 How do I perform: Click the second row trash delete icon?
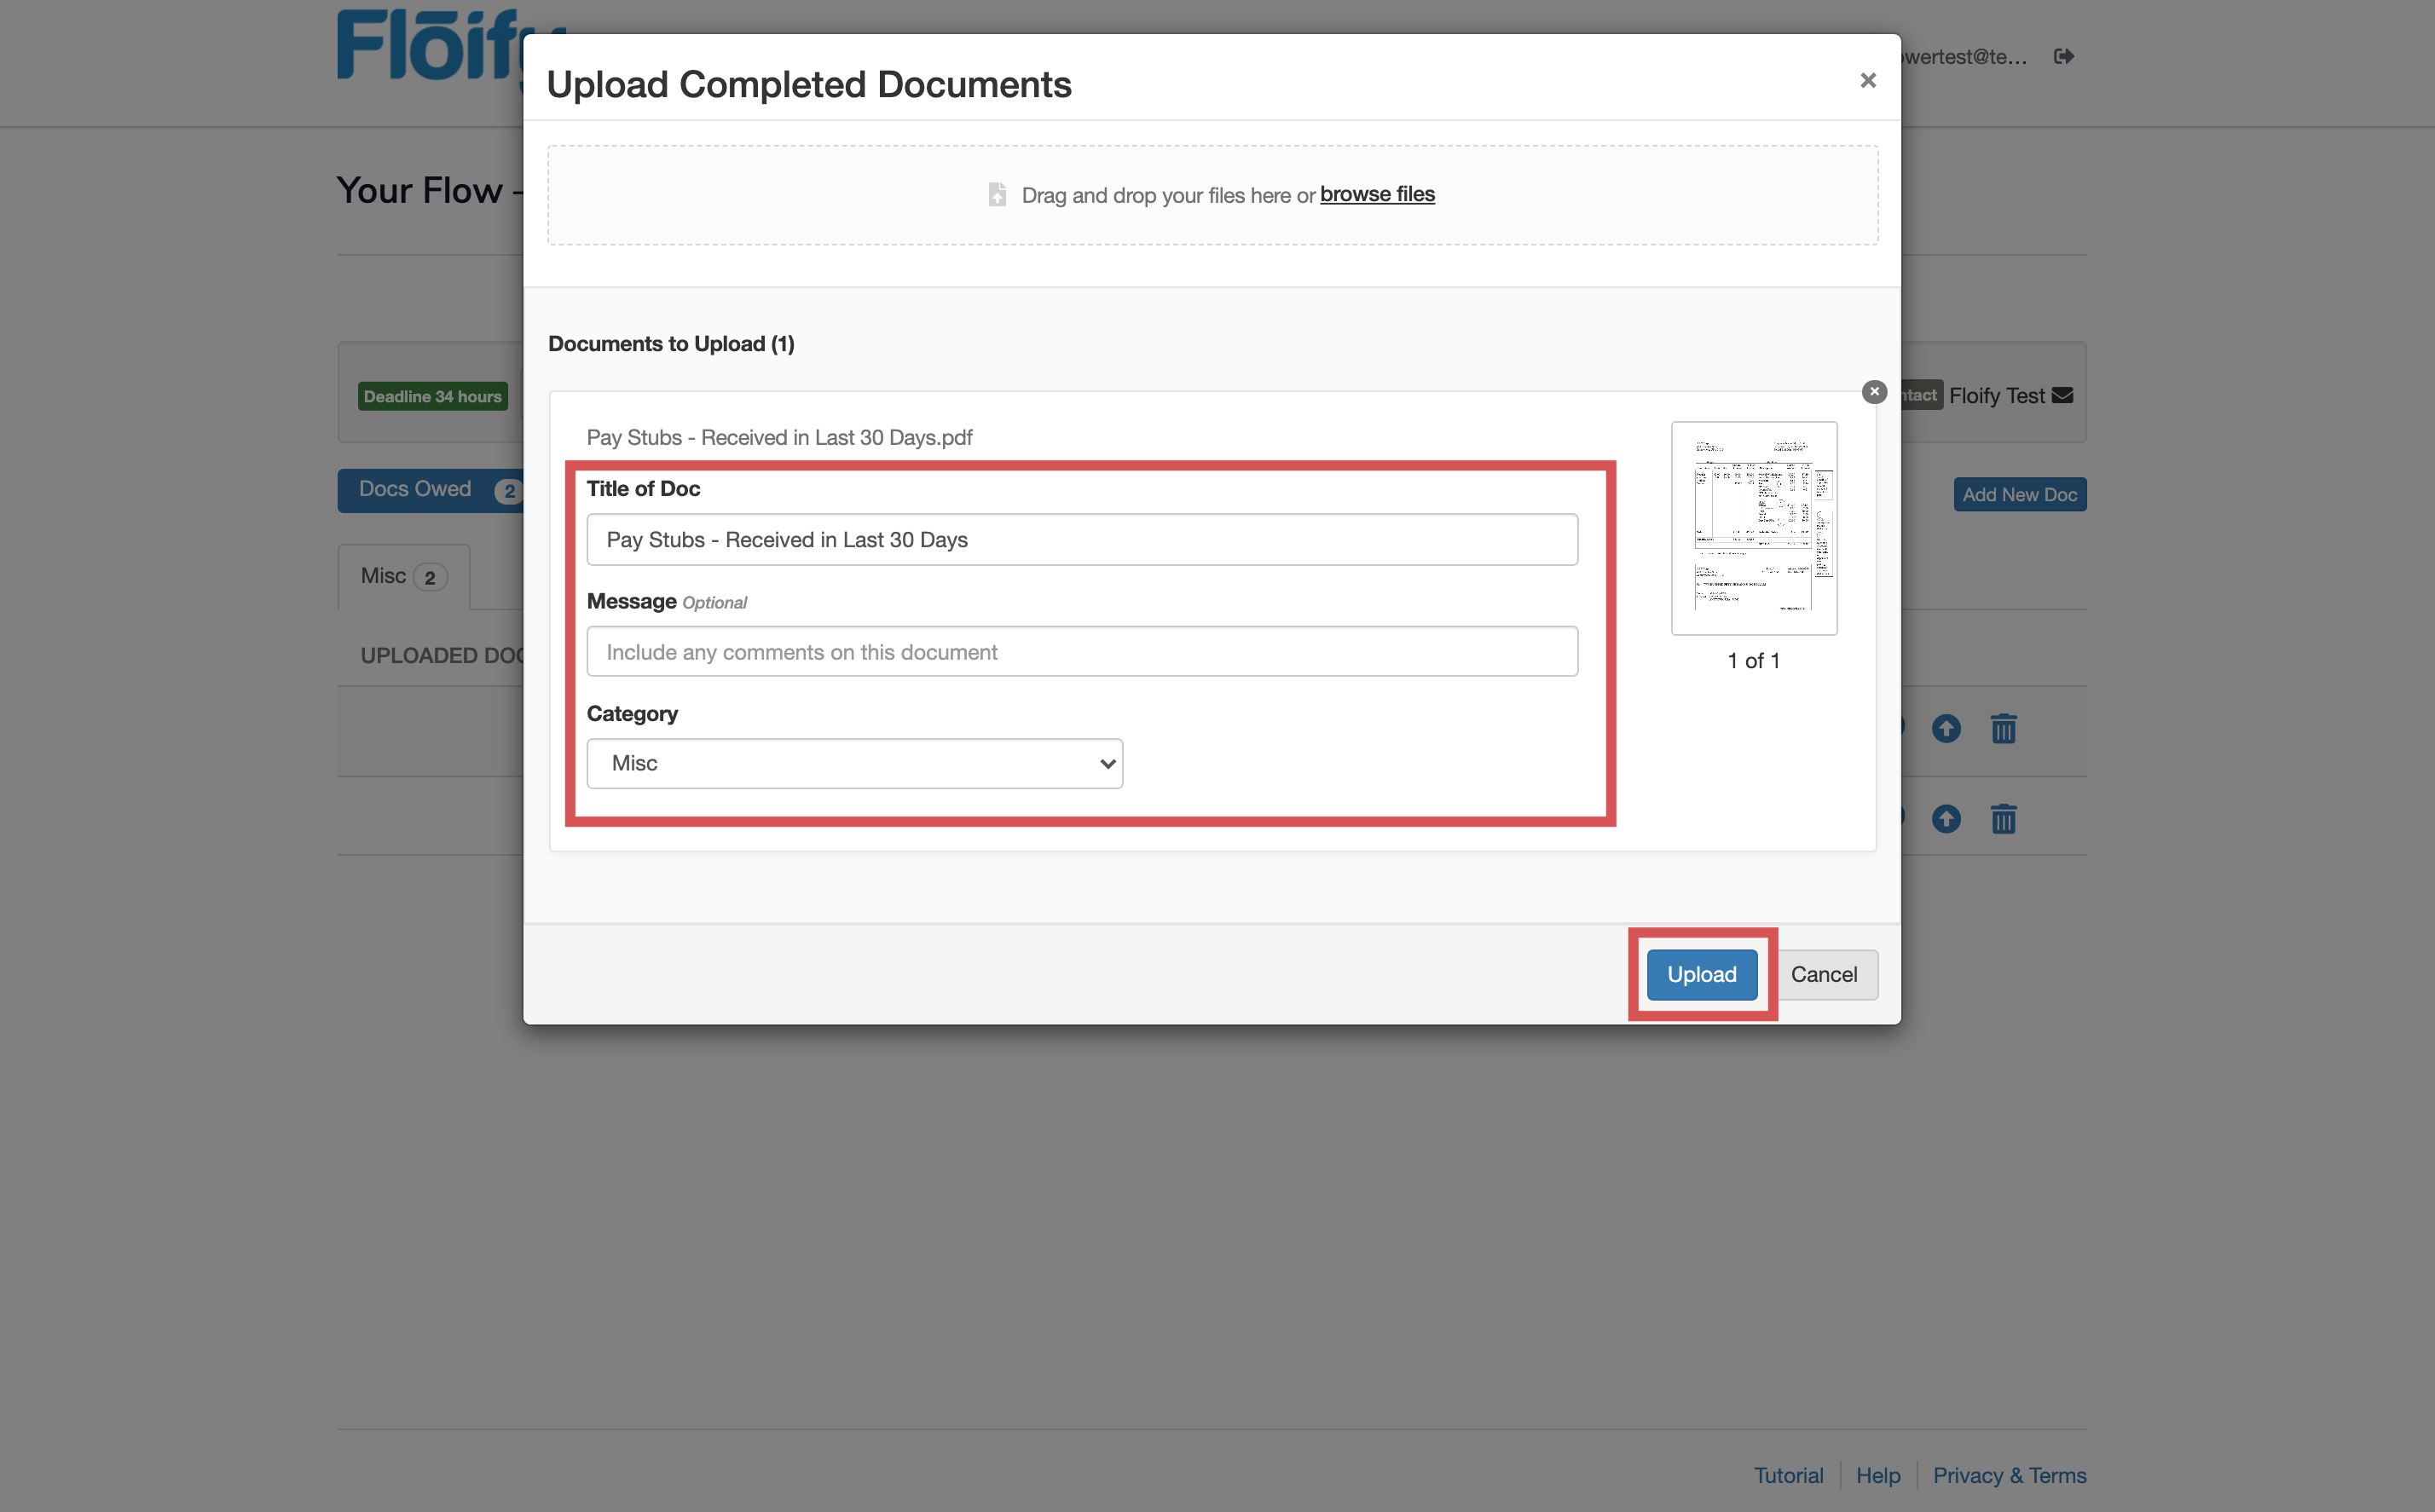pos(2003,819)
